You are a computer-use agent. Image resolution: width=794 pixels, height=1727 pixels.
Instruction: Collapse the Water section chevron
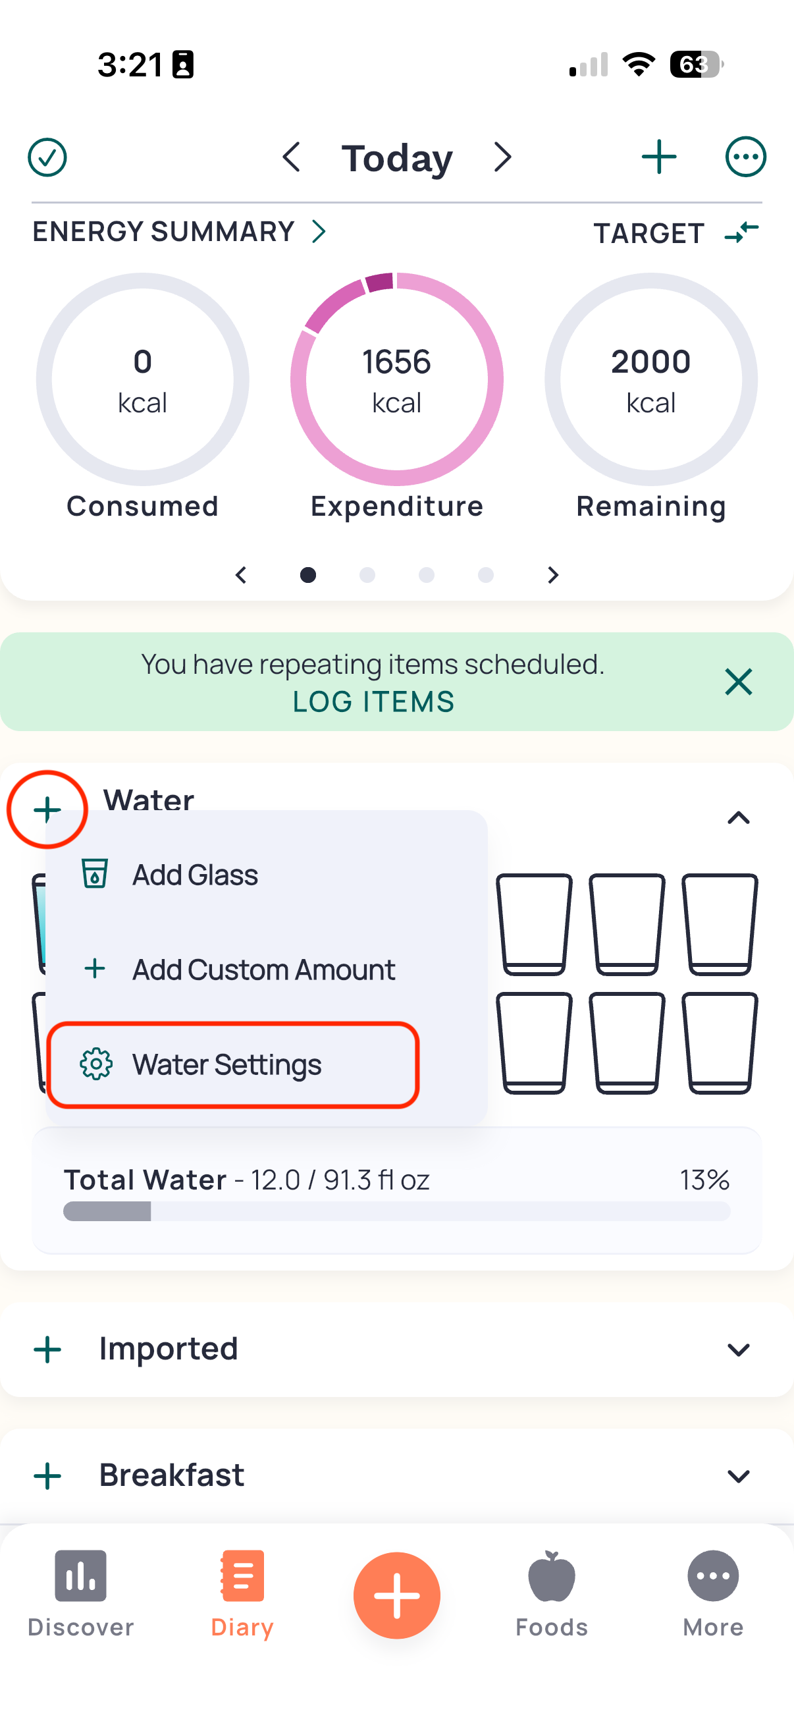click(739, 817)
